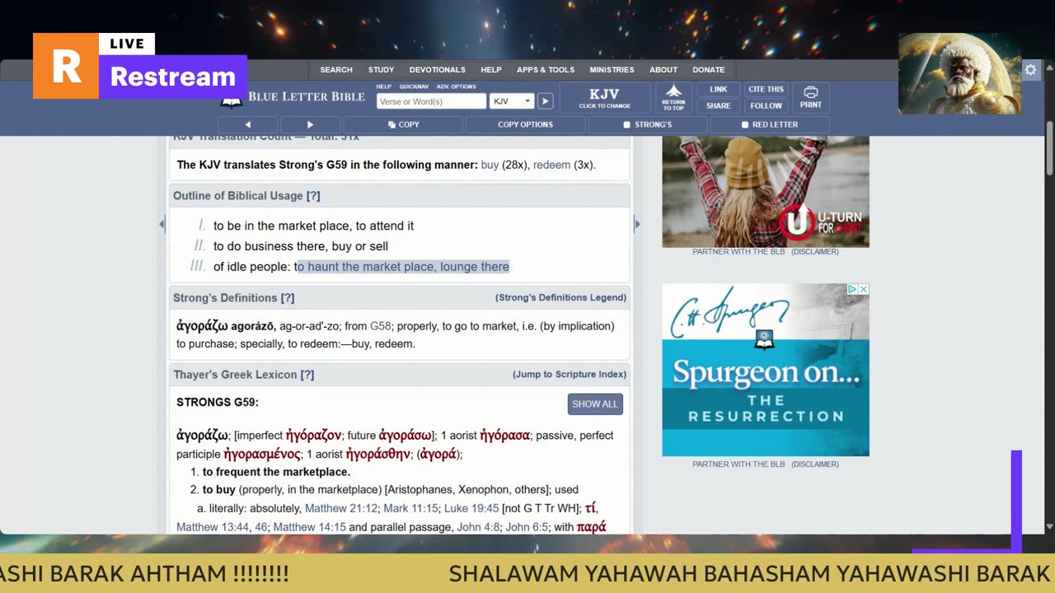Open the KJV version dropdown
The width and height of the screenshot is (1055, 593).
[512, 101]
